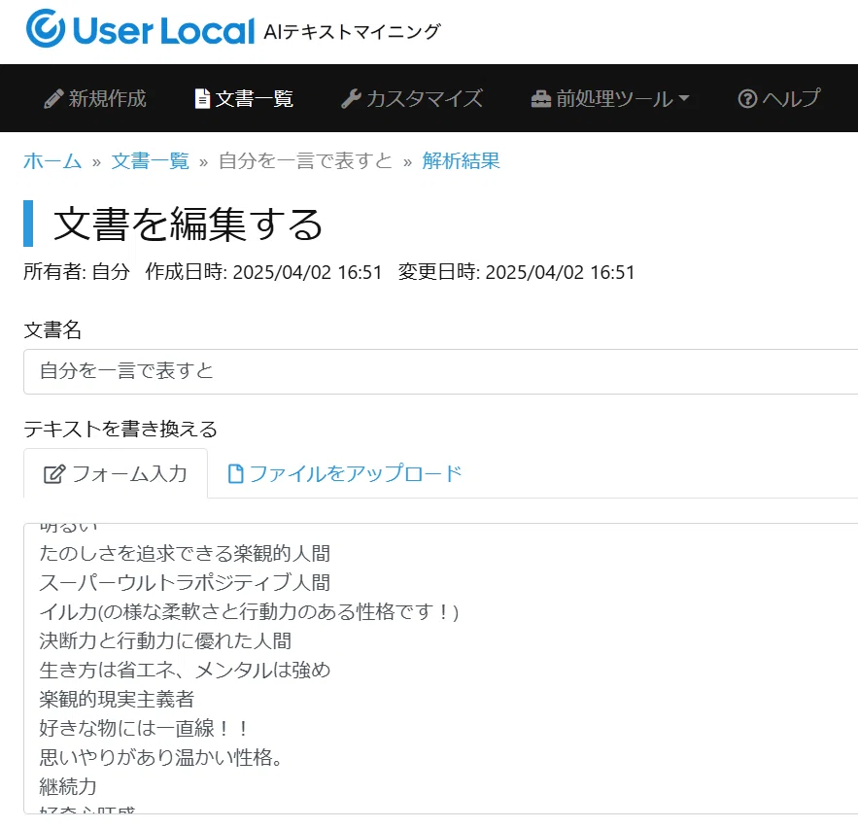
Task: Click the wrench icon beside カスタマイズ
Action: coord(352,99)
